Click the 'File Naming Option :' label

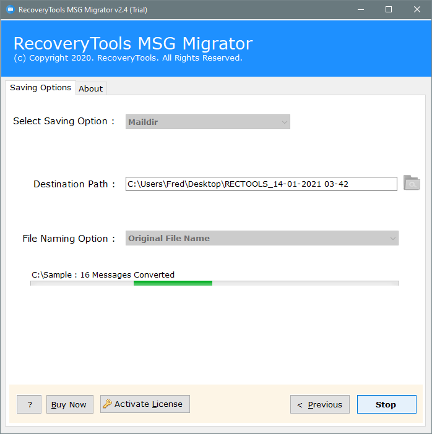click(x=69, y=238)
